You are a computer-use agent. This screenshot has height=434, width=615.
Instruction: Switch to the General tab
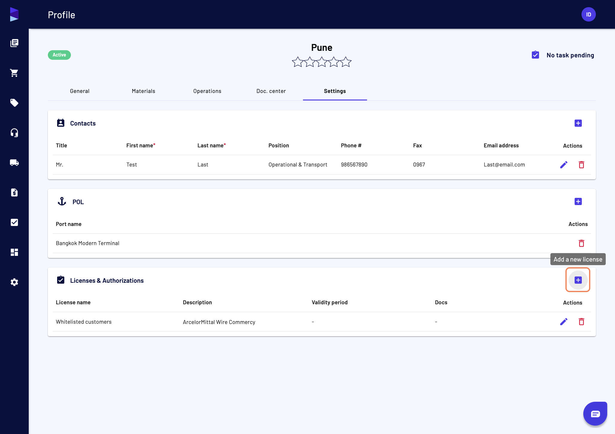tap(80, 91)
